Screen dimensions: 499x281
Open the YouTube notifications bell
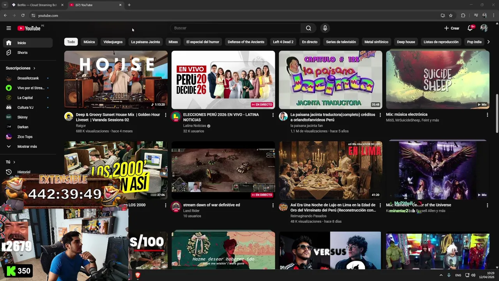(x=471, y=28)
